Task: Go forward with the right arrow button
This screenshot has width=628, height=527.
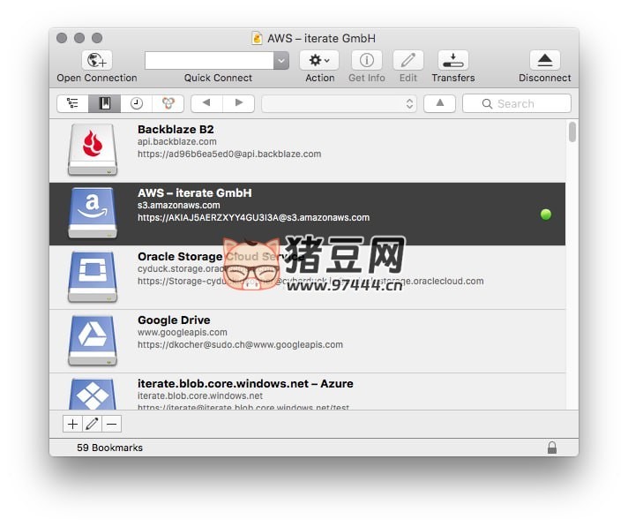Action: pos(239,103)
